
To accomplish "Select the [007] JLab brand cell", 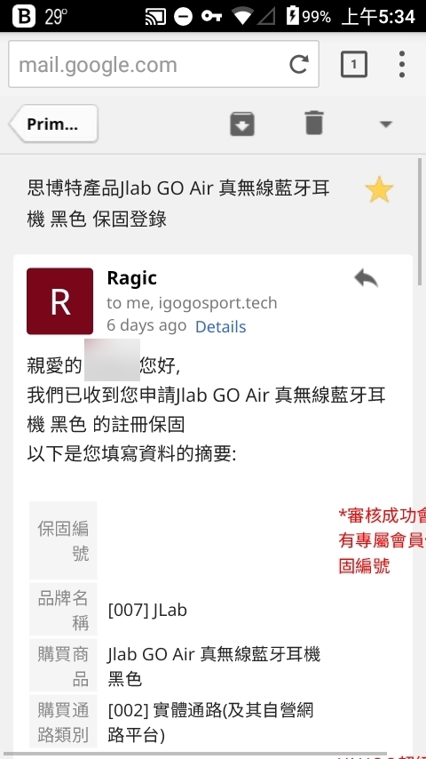I will [x=147, y=610].
